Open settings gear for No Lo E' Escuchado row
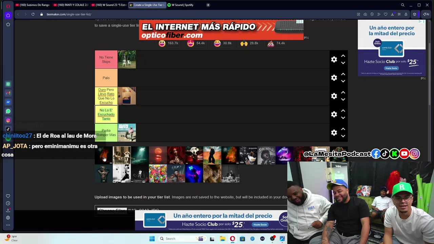The width and height of the screenshot is (434, 244). click(x=334, y=115)
